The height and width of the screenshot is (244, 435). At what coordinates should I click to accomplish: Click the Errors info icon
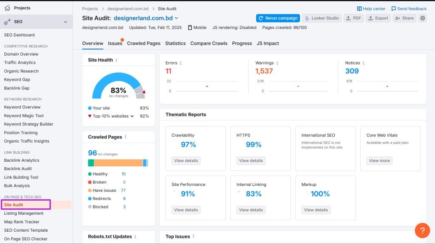(181, 63)
